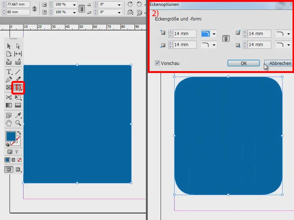
Task: Swap fill and stroke arrows
Action: pos(19,133)
